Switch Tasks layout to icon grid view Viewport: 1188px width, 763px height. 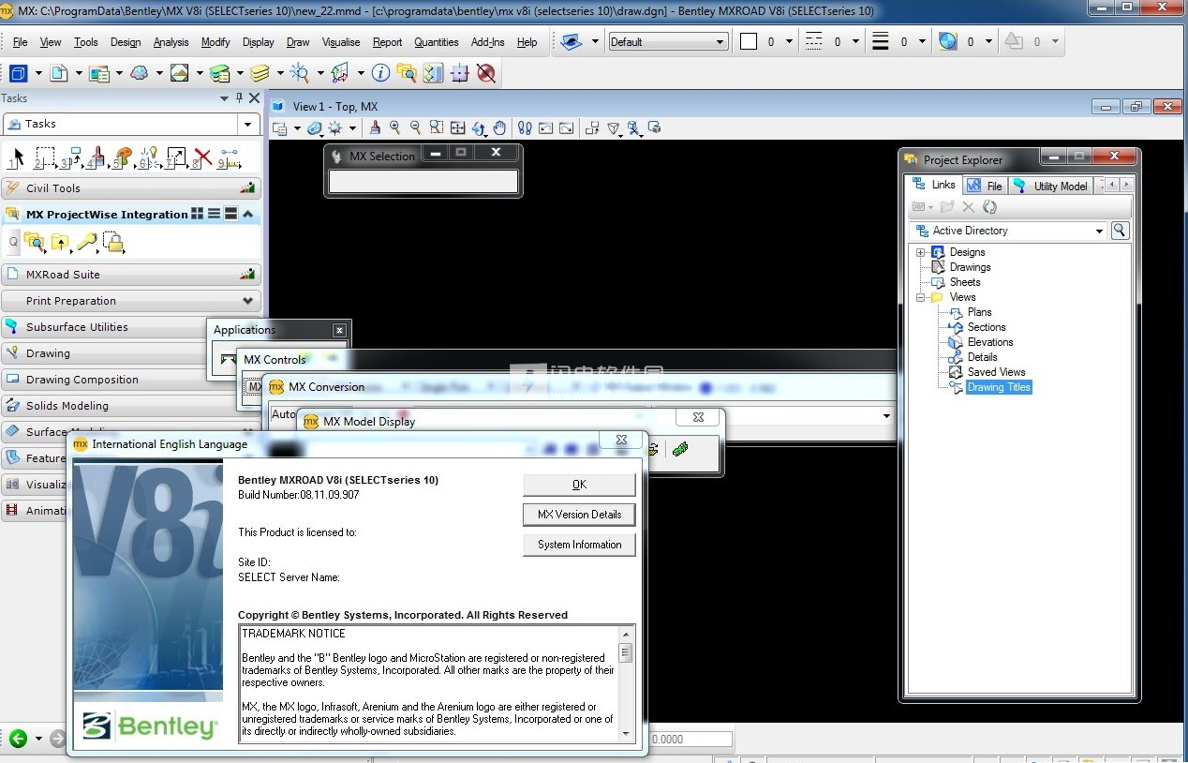click(197, 214)
